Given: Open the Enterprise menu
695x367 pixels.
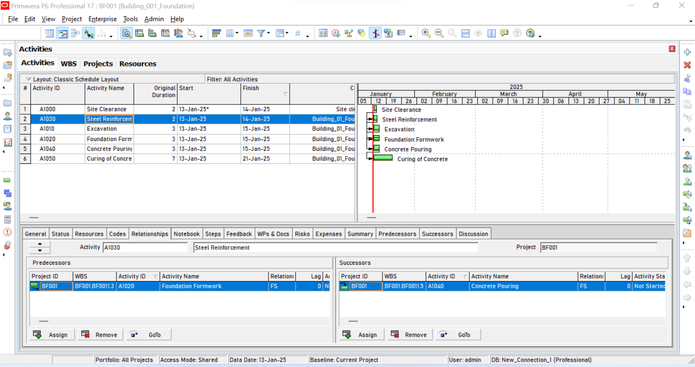Looking at the screenshot, I should pyautogui.click(x=102, y=19).
